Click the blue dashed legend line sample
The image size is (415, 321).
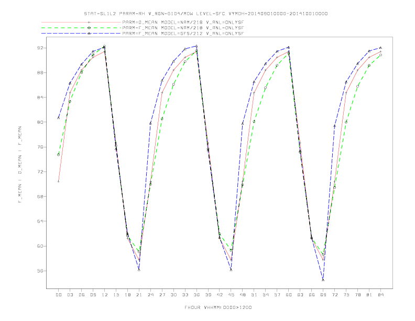tap(81, 34)
